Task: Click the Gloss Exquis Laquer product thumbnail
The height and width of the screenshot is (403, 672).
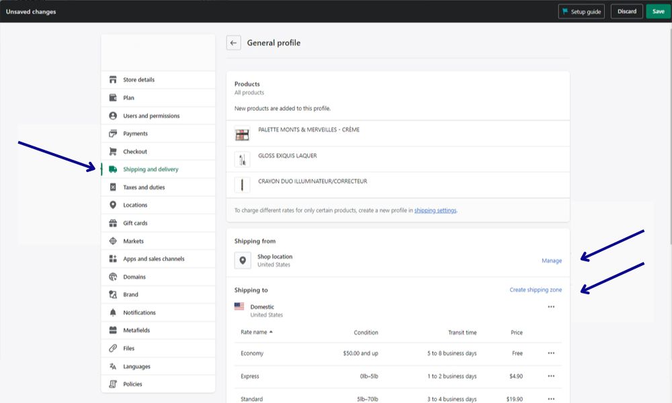Action: (x=242, y=160)
